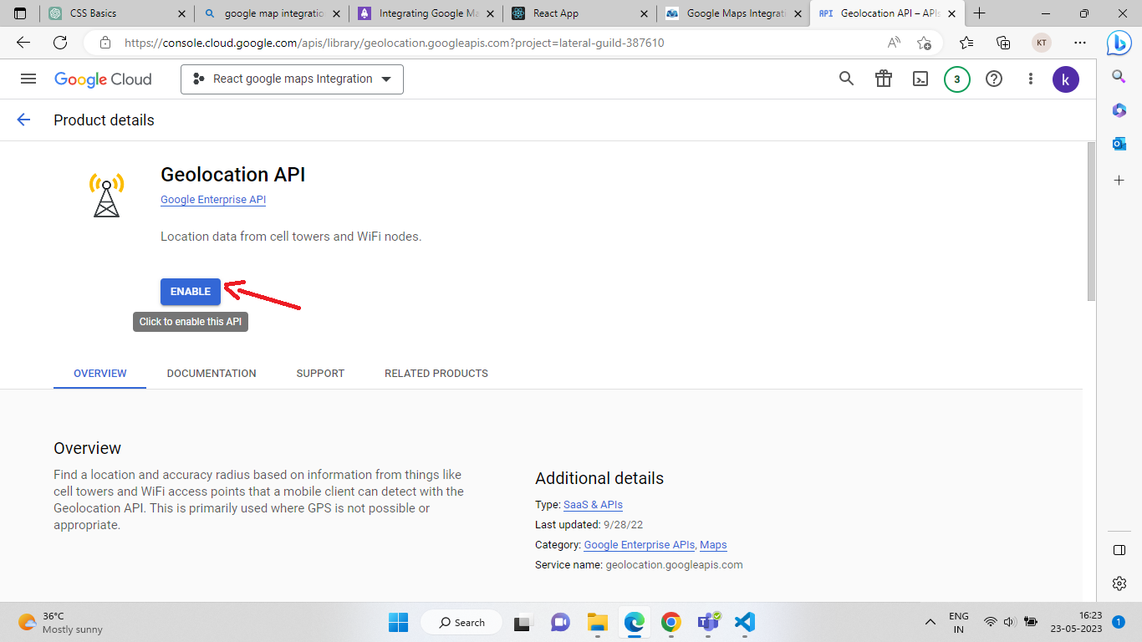1142x642 pixels.
Task: Enable the Geolocation API
Action: tap(191, 292)
